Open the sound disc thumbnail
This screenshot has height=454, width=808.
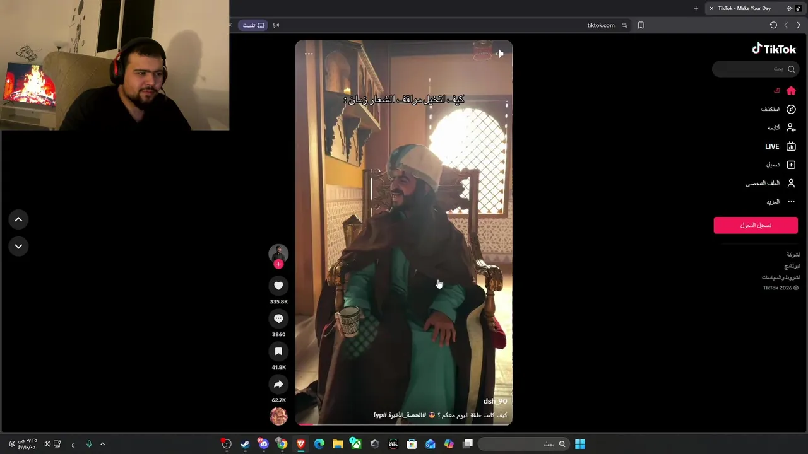(278, 416)
